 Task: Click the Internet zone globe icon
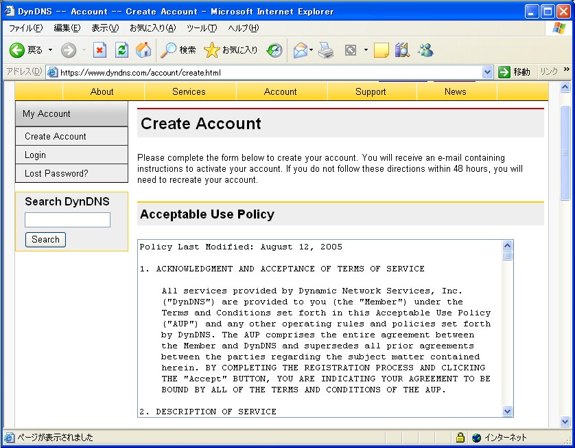coord(476,438)
